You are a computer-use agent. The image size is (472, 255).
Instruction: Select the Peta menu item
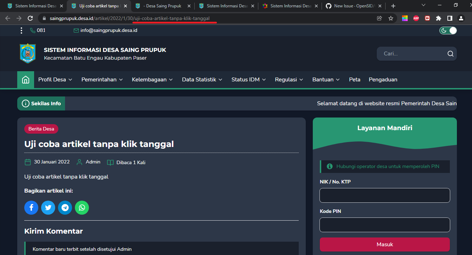click(x=355, y=79)
